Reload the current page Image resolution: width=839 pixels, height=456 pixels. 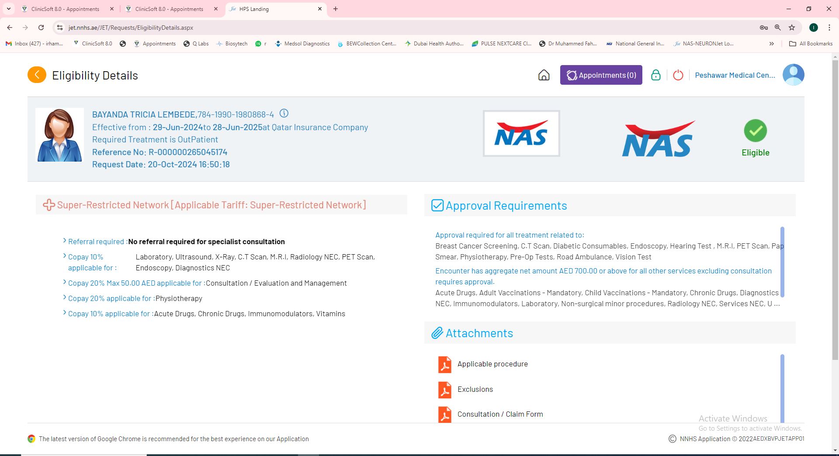click(x=41, y=28)
